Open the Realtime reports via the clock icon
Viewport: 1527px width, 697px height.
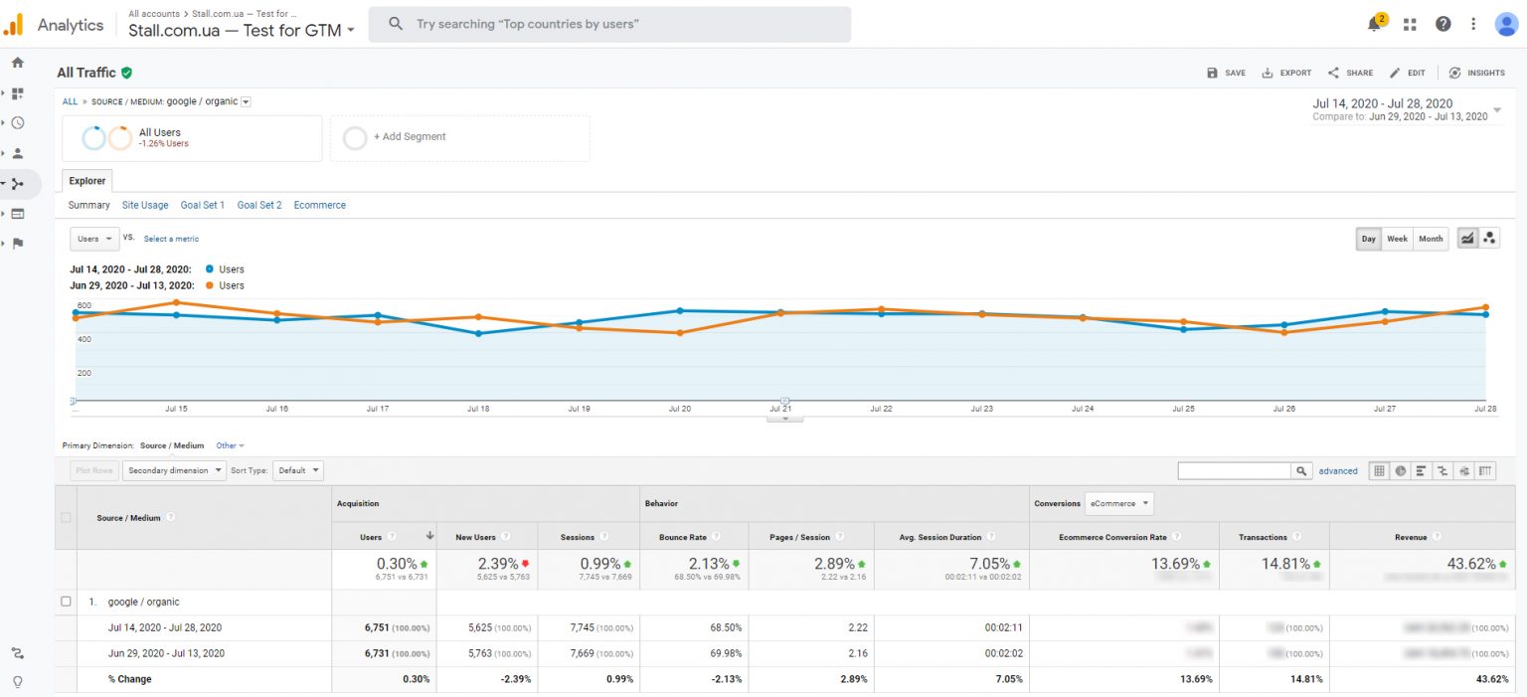click(18, 123)
